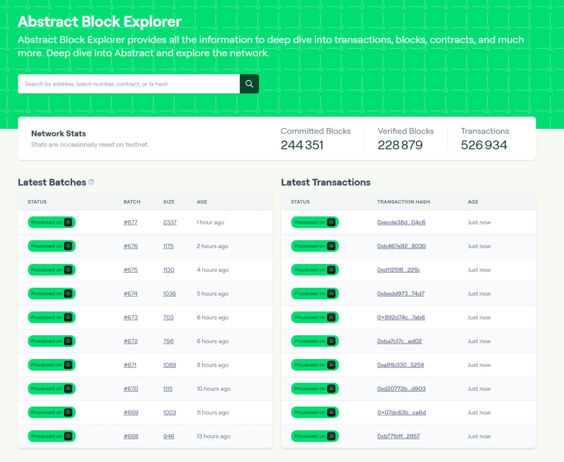Click the Abstract icon in batch #675 status
This screenshot has height=462, width=564.
click(68, 270)
